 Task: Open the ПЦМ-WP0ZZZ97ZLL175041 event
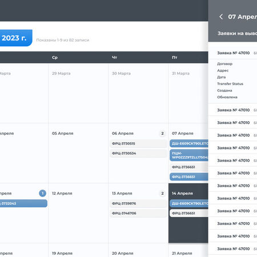[189, 155]
